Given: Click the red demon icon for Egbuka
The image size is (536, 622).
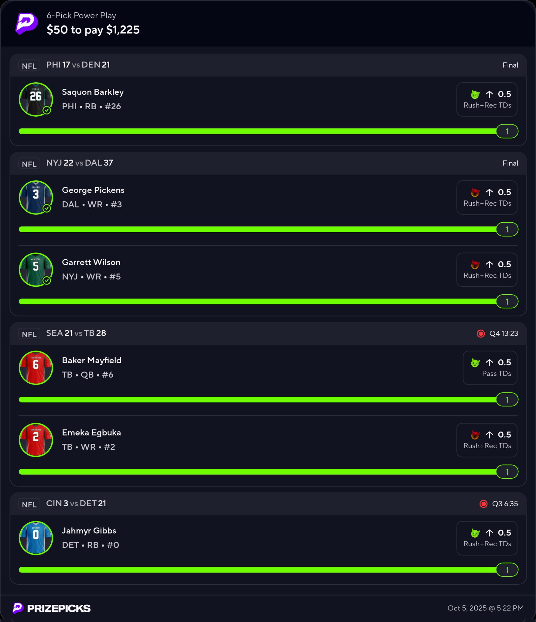Looking at the screenshot, I should (x=475, y=435).
